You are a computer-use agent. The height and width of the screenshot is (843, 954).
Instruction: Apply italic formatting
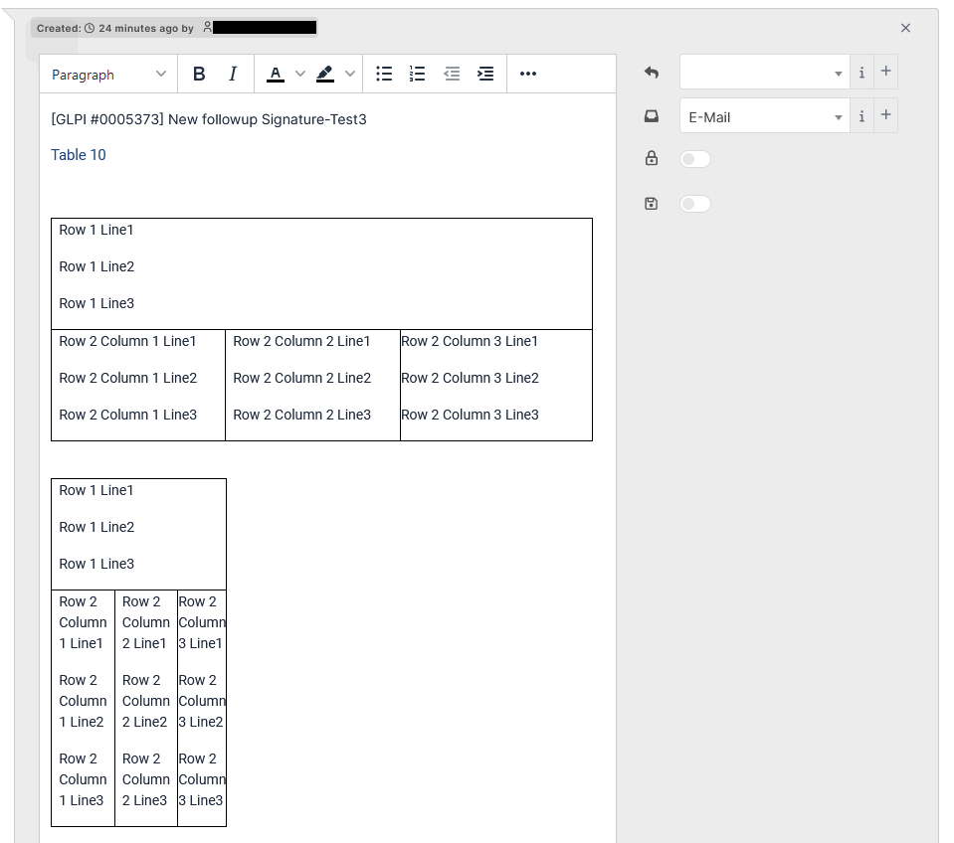232,74
